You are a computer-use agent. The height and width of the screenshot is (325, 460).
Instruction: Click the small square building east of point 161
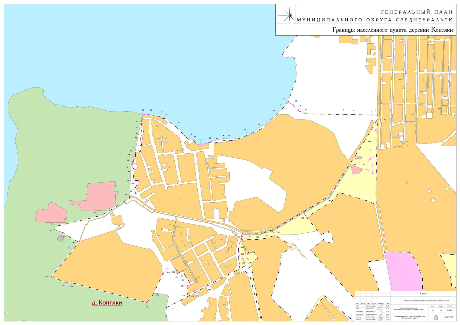(x=433, y=200)
